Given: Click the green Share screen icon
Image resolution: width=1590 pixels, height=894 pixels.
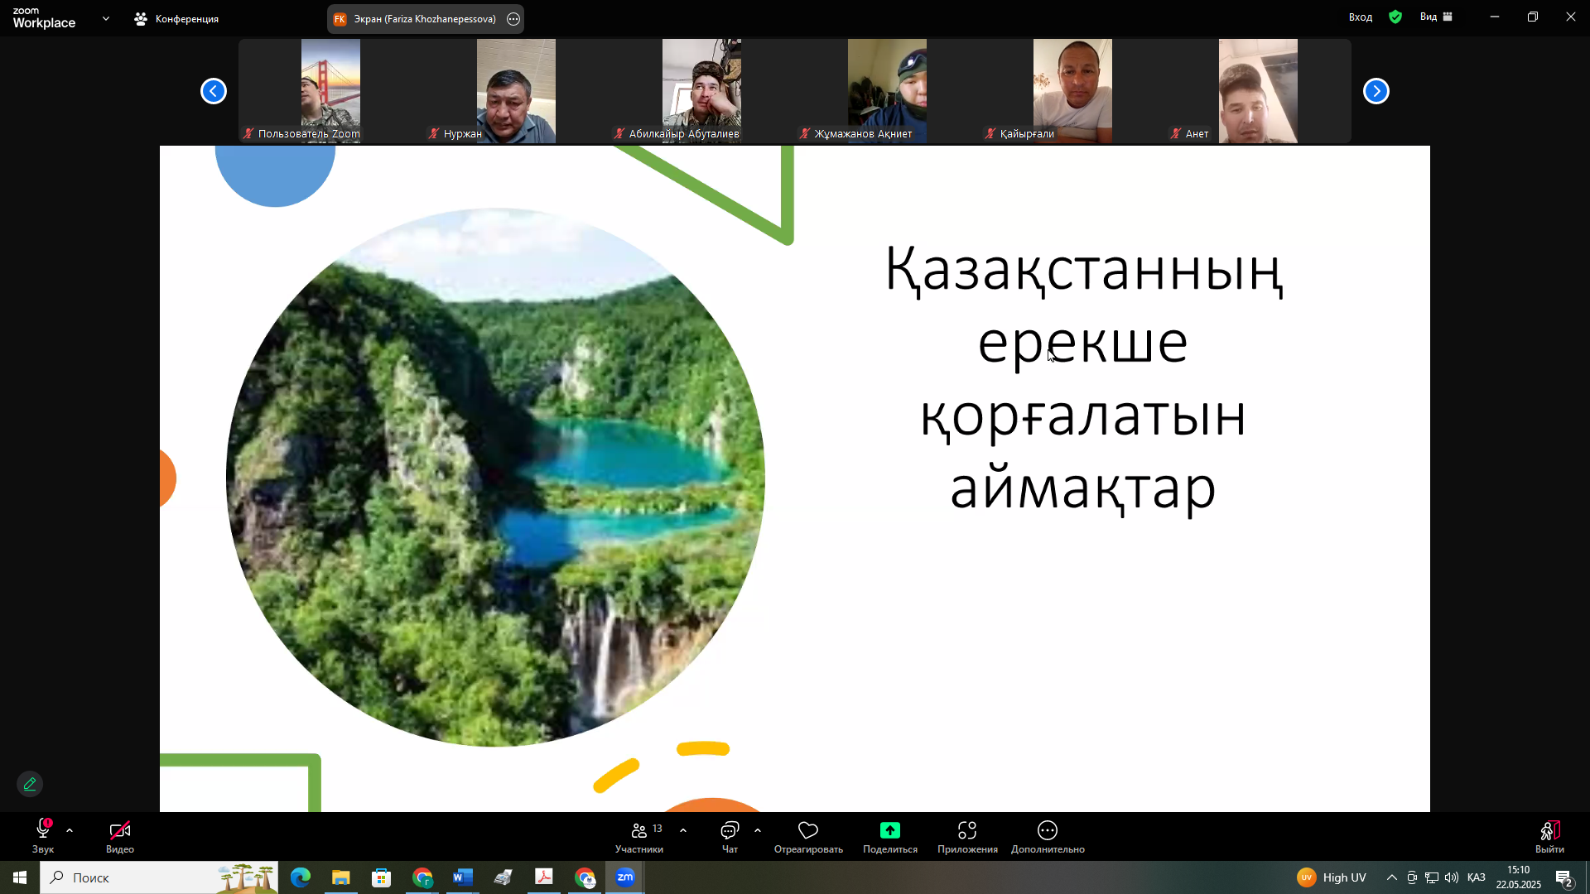Looking at the screenshot, I should tap(890, 831).
